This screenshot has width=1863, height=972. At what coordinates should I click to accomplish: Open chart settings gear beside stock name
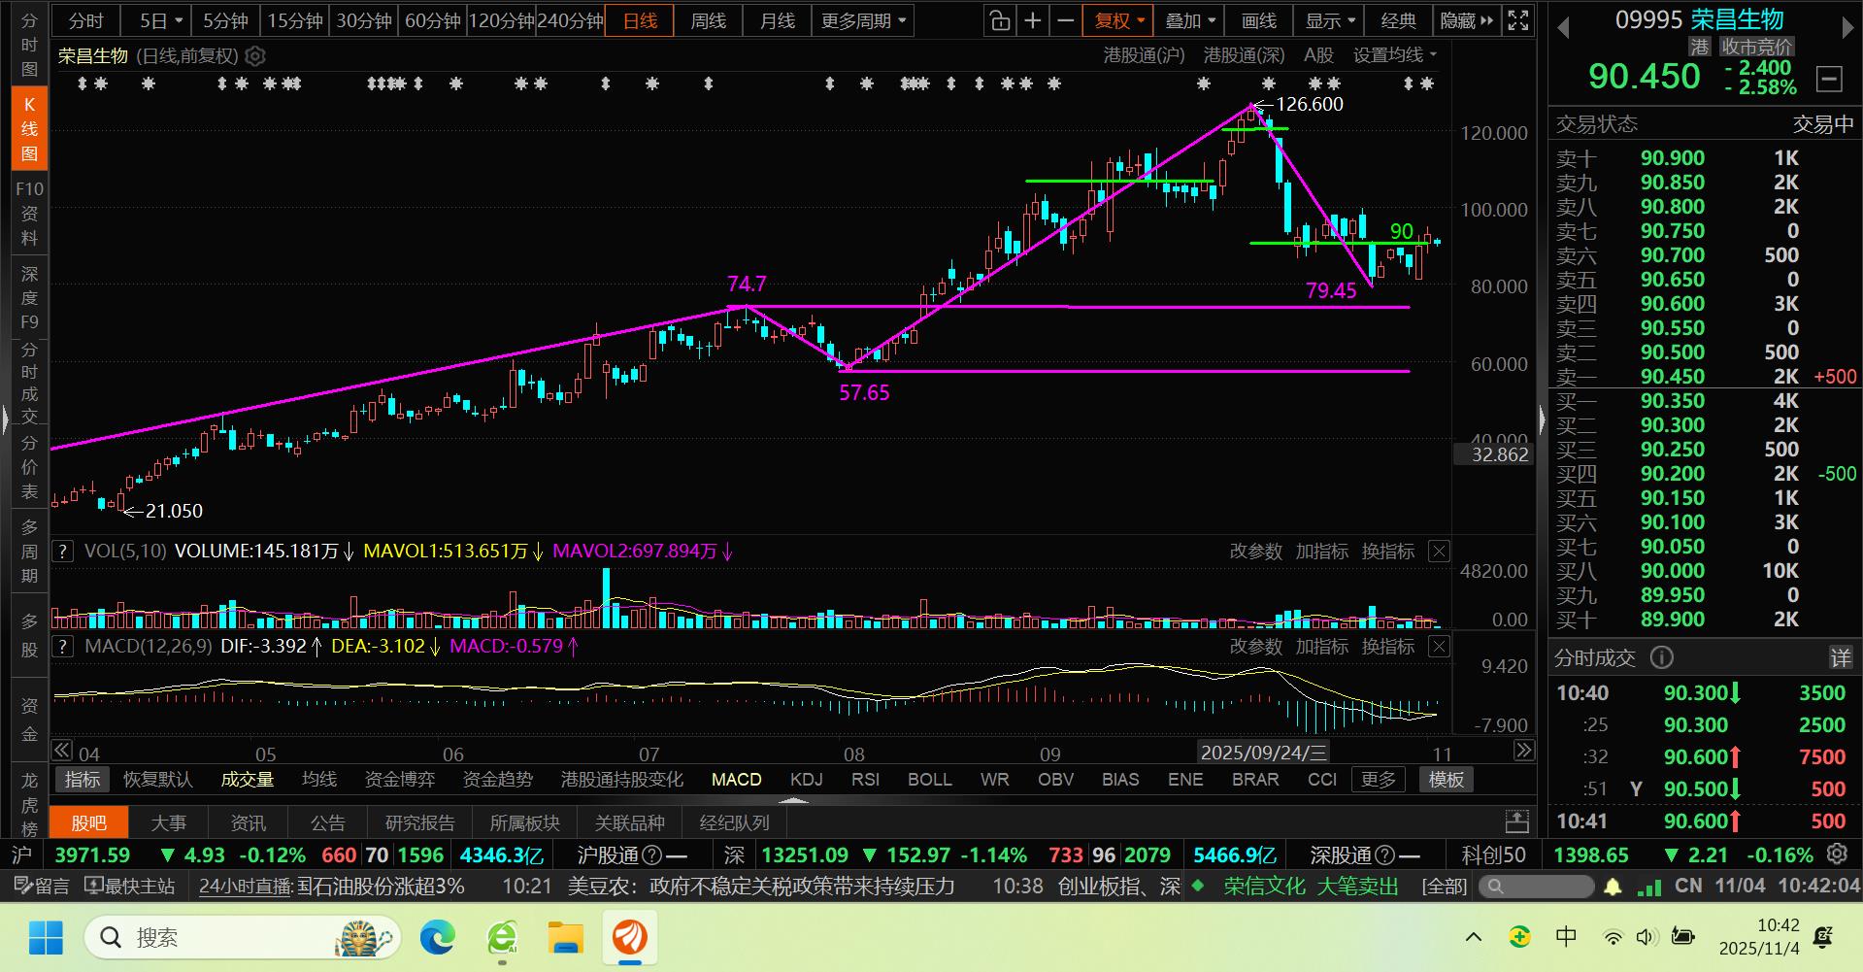click(x=256, y=56)
